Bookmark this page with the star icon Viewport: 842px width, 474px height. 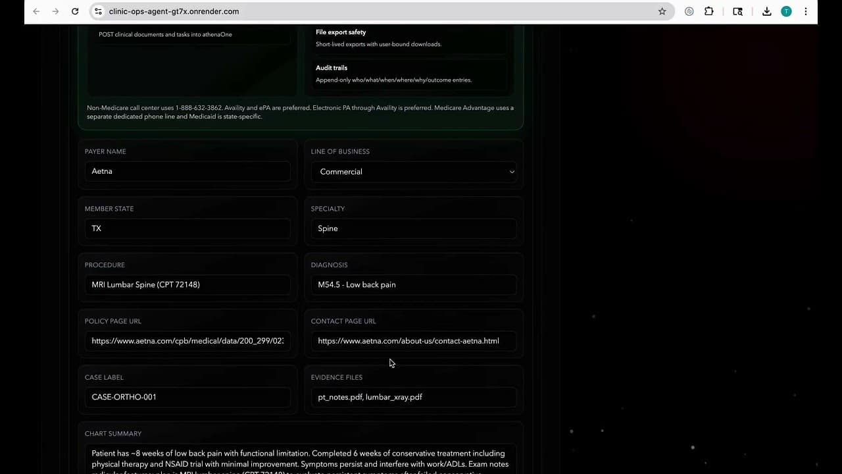click(x=662, y=11)
